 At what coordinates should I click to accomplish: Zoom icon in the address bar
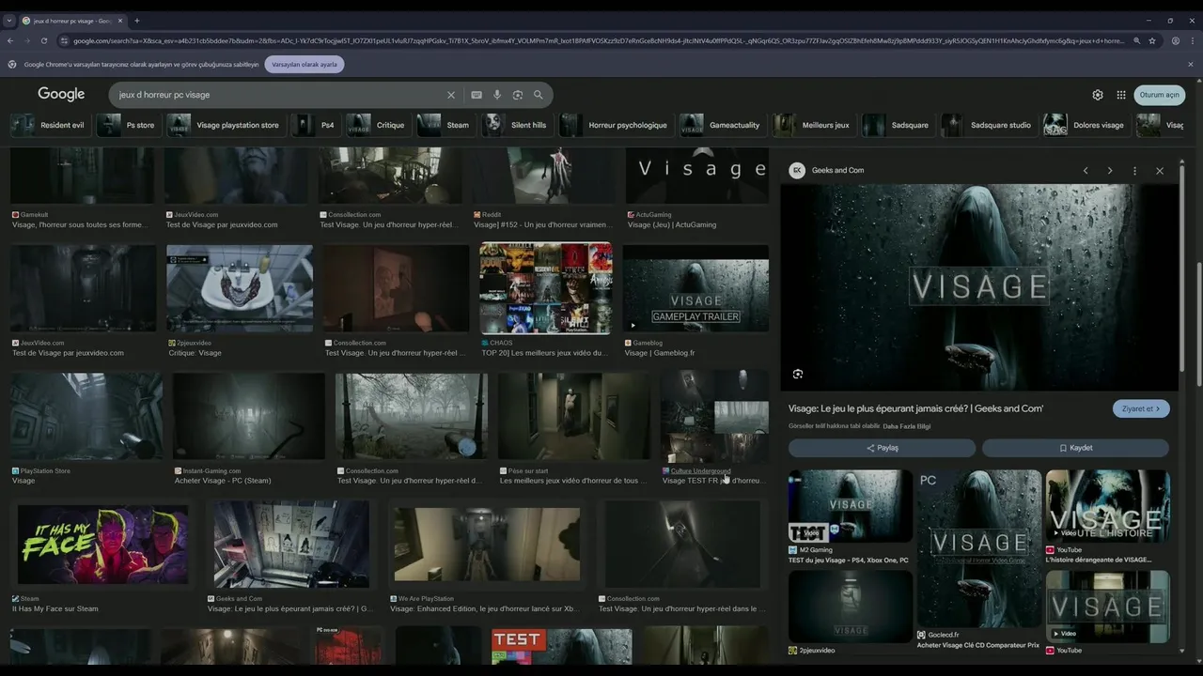tap(1137, 40)
